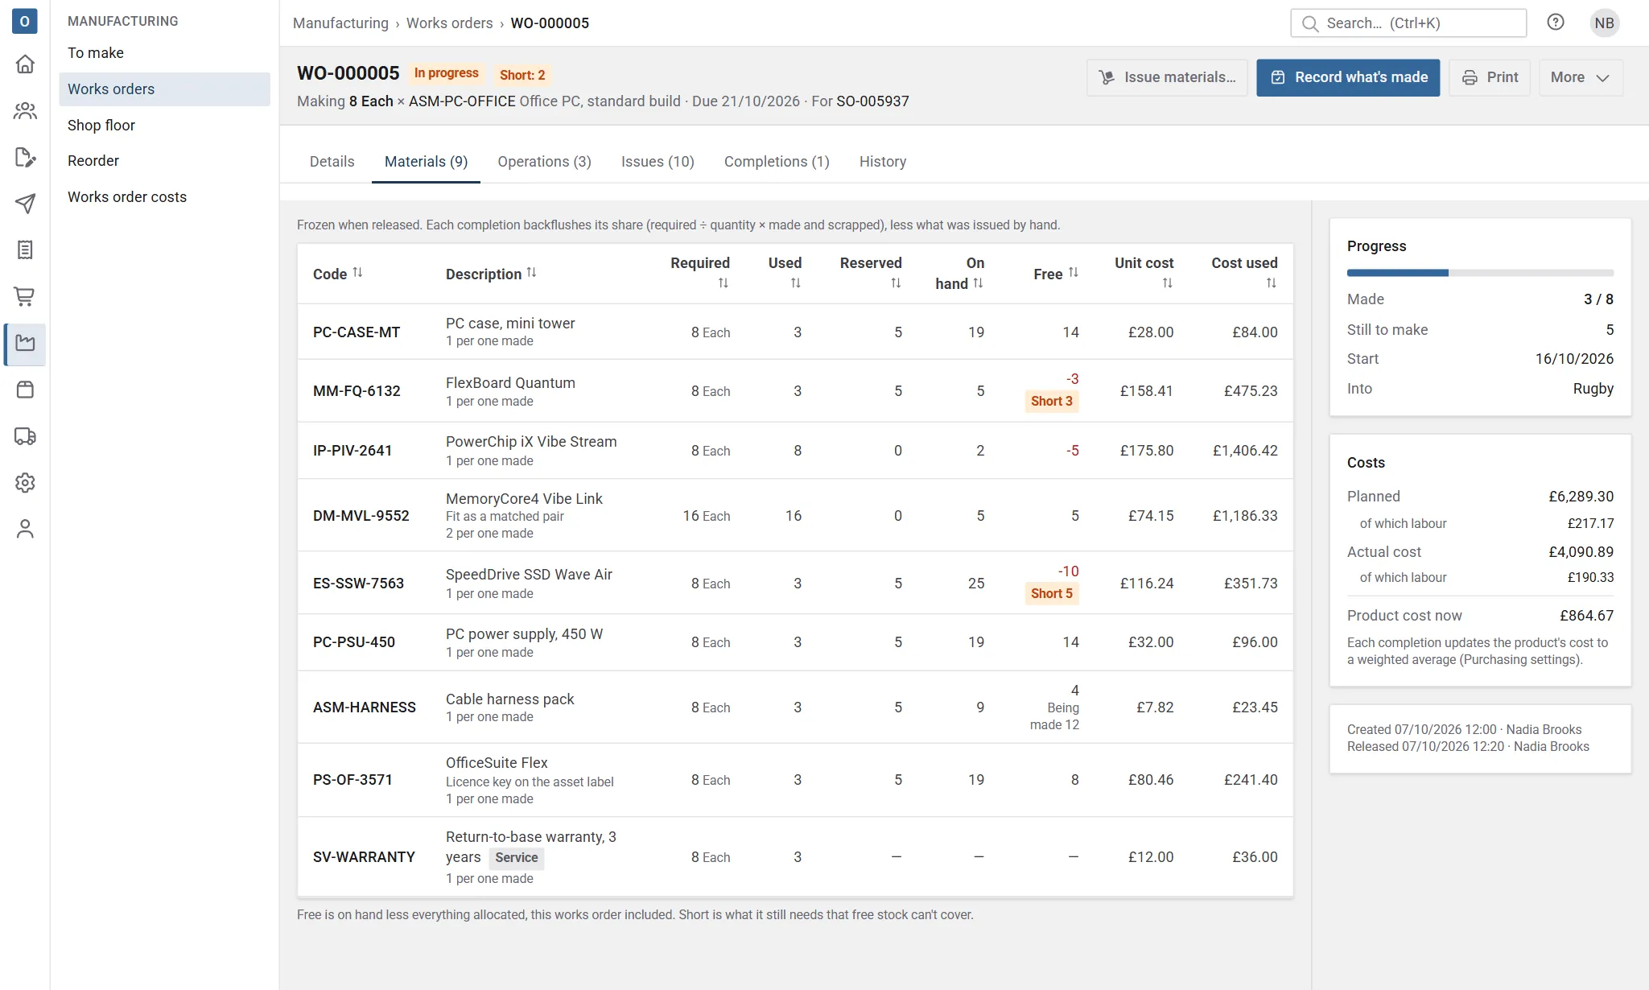Expand the More dropdown menu
This screenshot has width=1649, height=990.
(x=1581, y=77)
